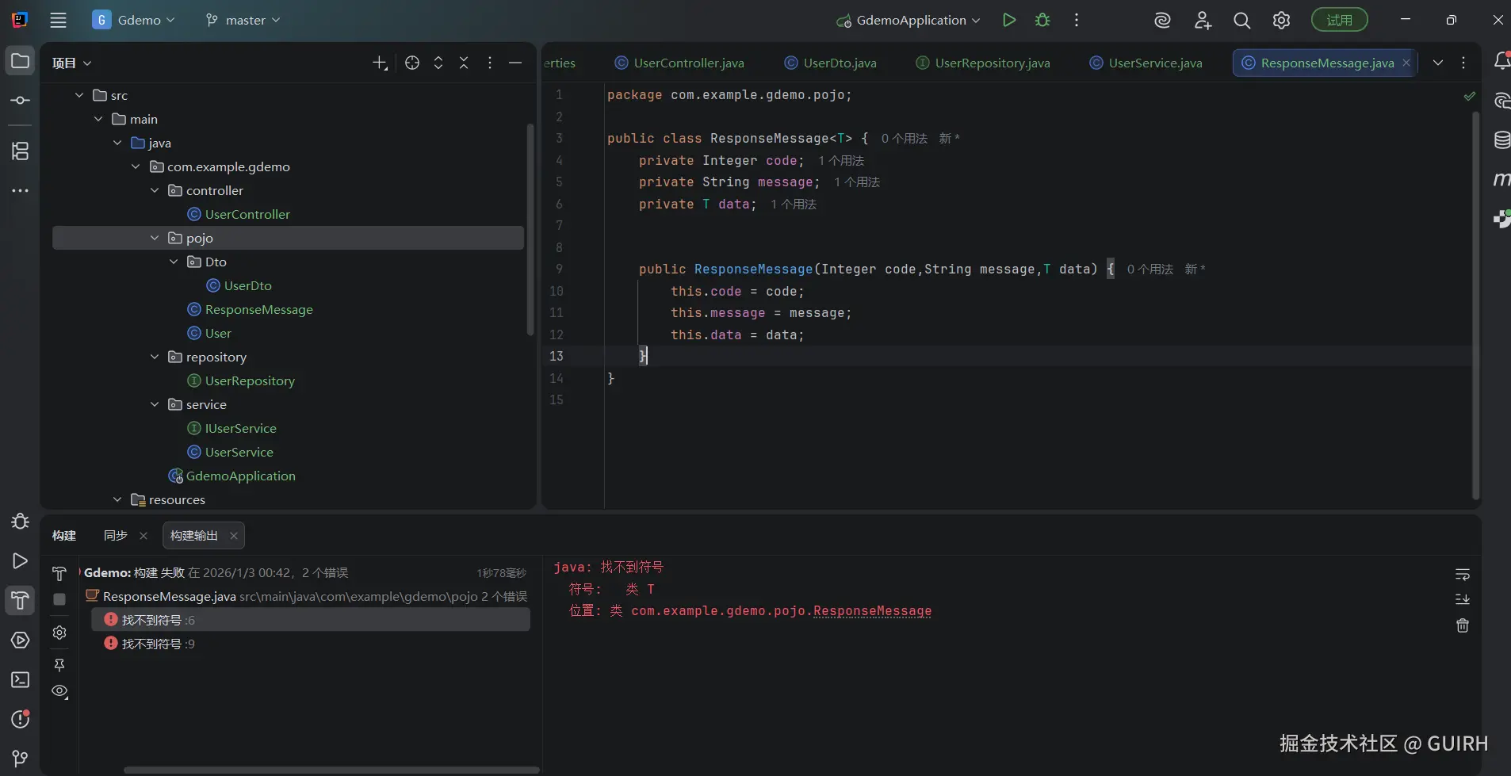Viewport: 1511px width, 776px height.
Task: Click the ResponseMessage link in error output
Action: 872,611
